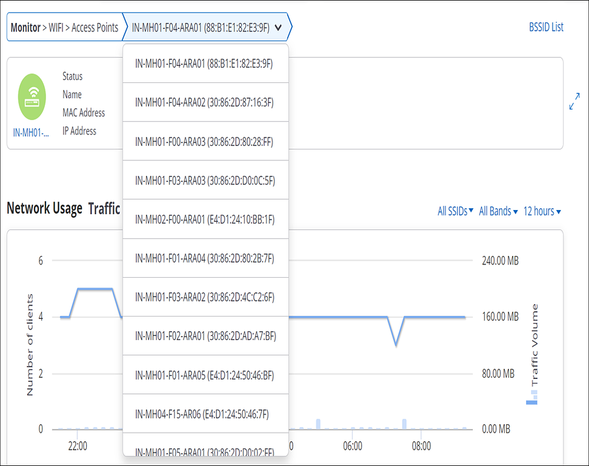Pick IN-MH02-F00-ARA01 (E4:D1:24:10:BB:1F) access point

[205, 220]
